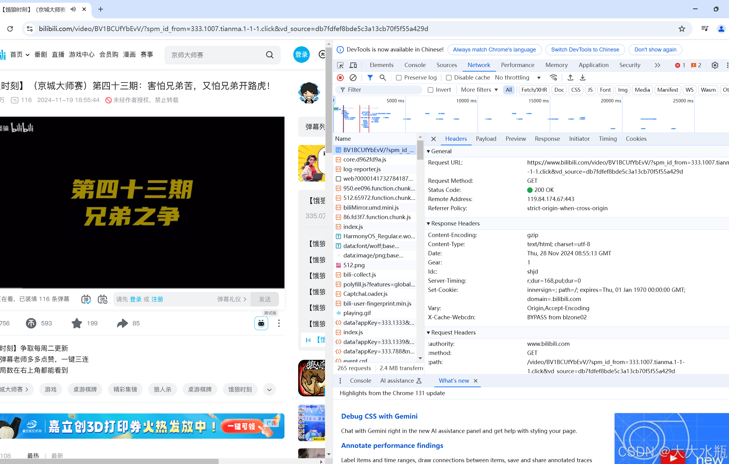Open the Performance panel
Viewport: 729px width, 464px height.
click(x=517, y=65)
